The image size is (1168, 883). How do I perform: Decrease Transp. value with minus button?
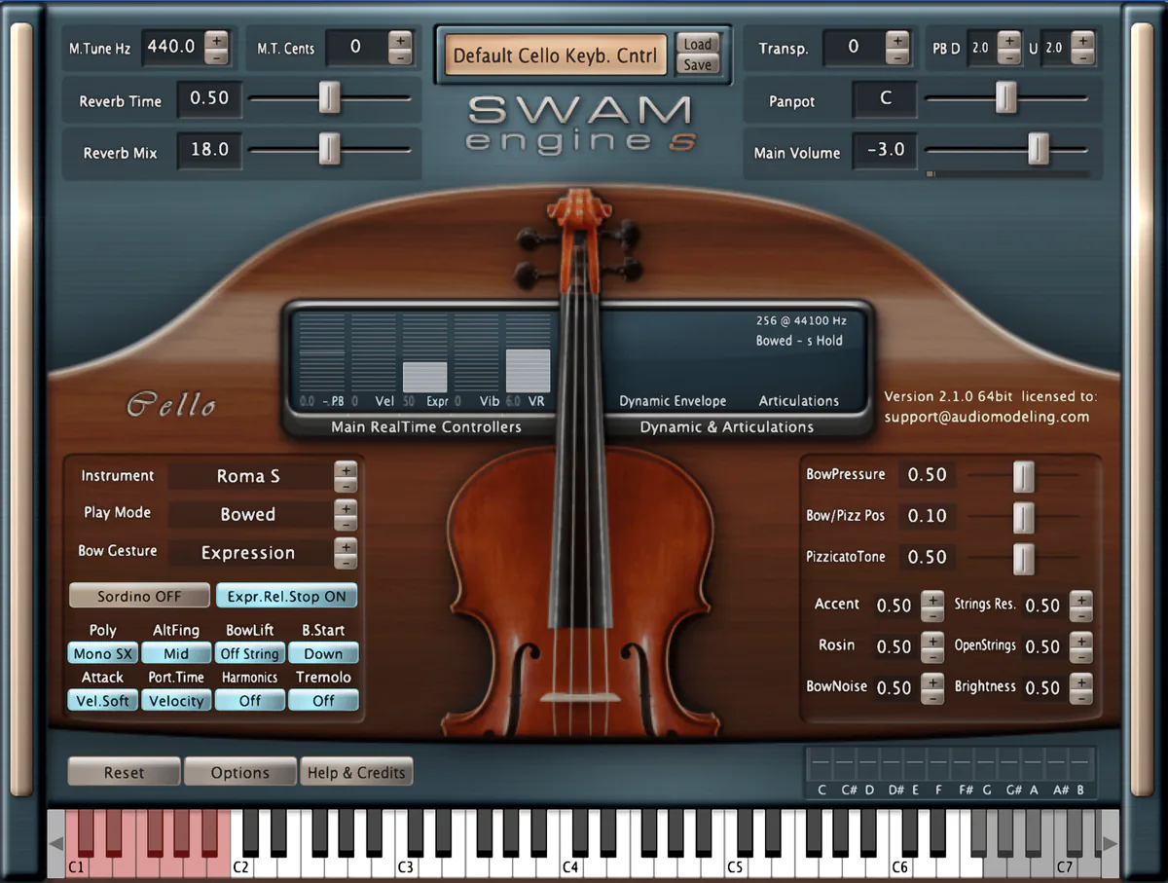897,56
